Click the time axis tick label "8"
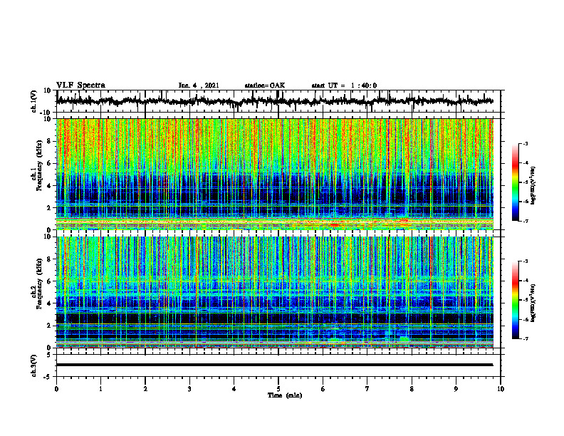 coord(412,389)
